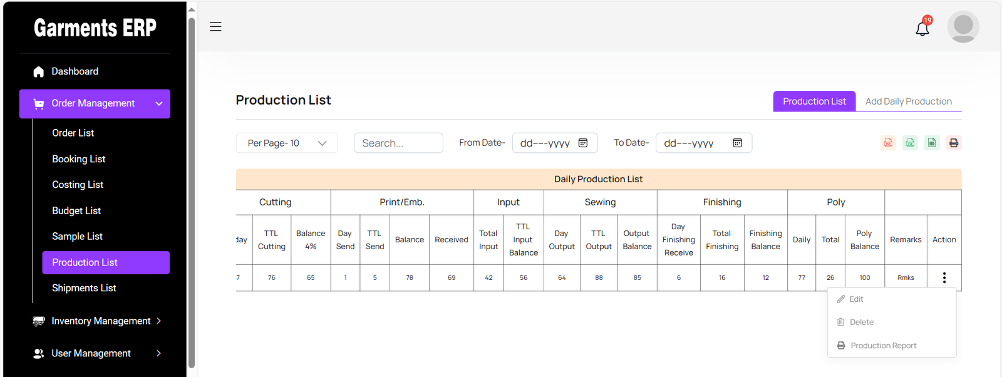Select Production Report from action menu
This screenshot has width=1002, height=377.
tap(883, 346)
